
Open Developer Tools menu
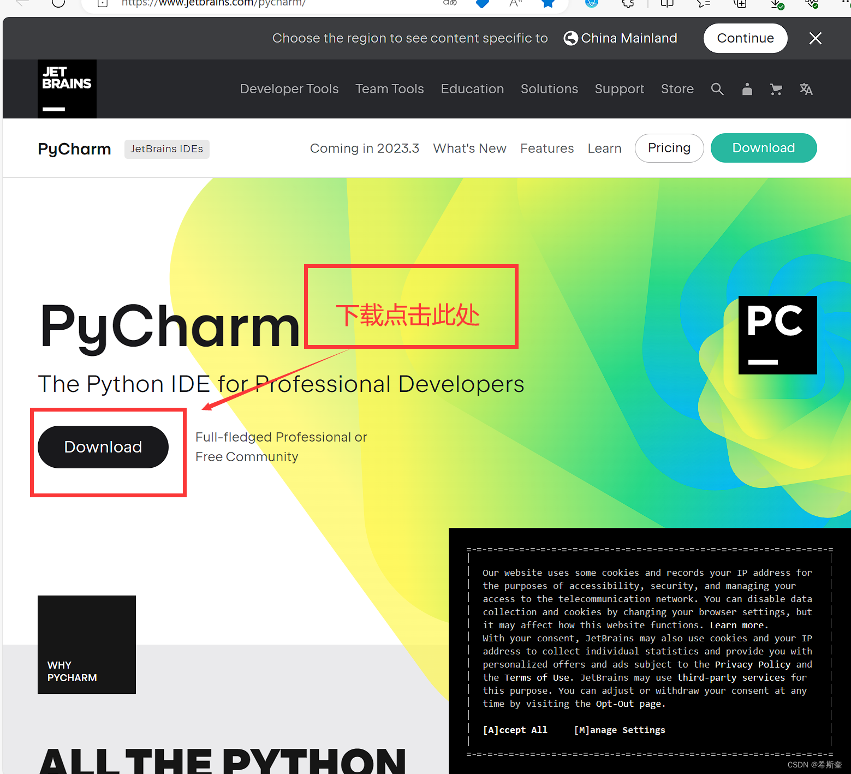pos(289,89)
